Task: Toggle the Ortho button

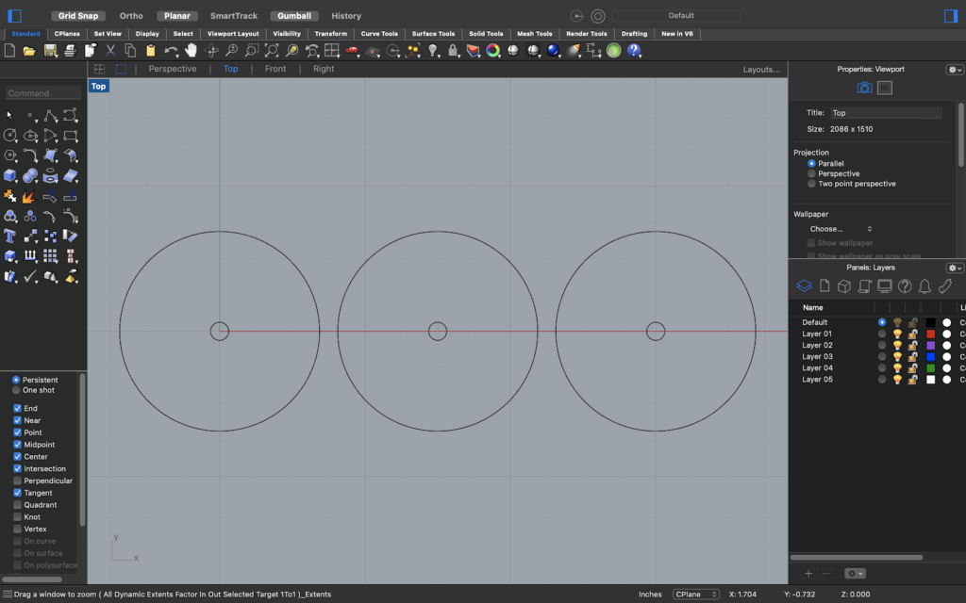Action: click(x=131, y=16)
